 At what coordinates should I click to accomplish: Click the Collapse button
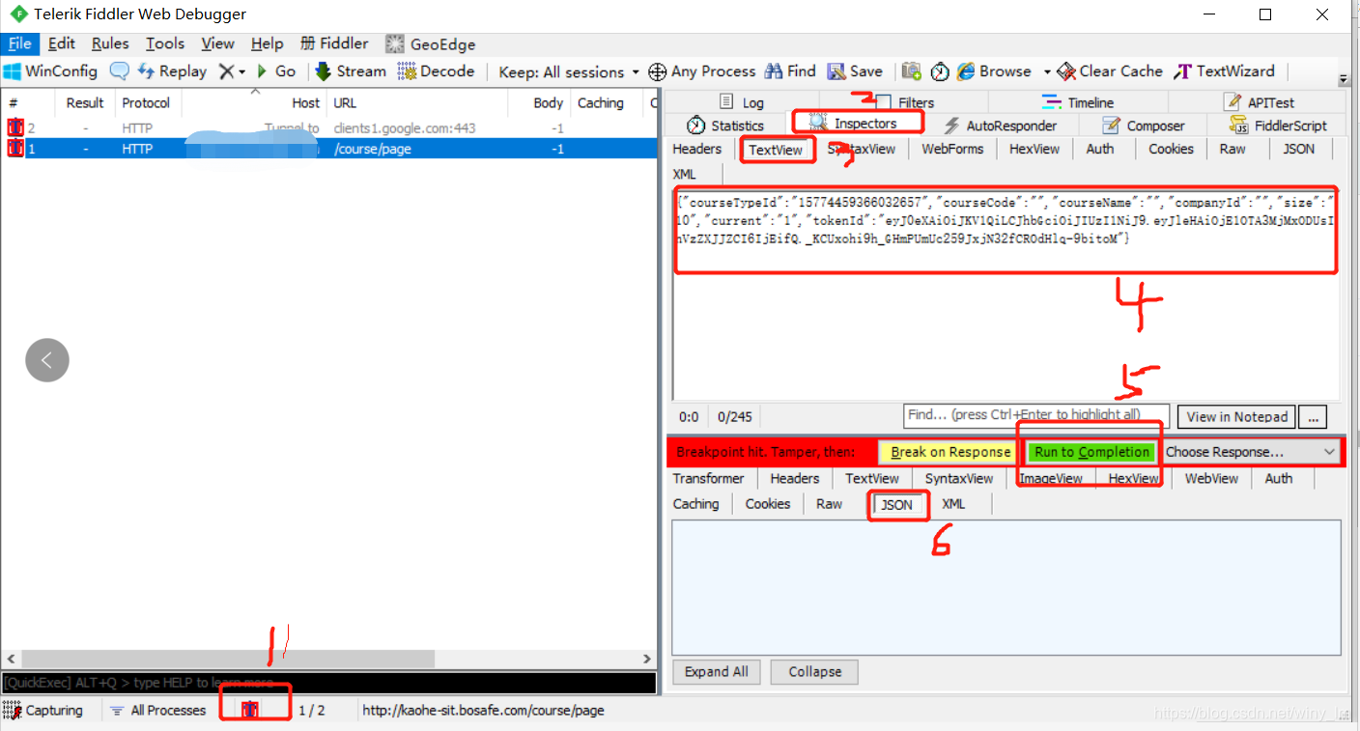(814, 672)
